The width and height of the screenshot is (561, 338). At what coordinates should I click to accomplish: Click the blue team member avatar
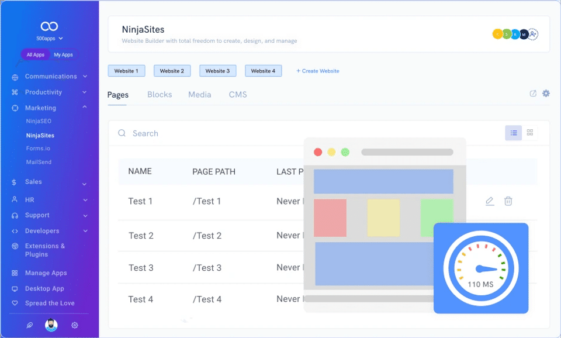click(515, 35)
